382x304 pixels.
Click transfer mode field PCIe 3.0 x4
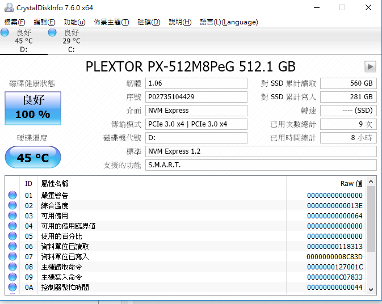(196, 124)
